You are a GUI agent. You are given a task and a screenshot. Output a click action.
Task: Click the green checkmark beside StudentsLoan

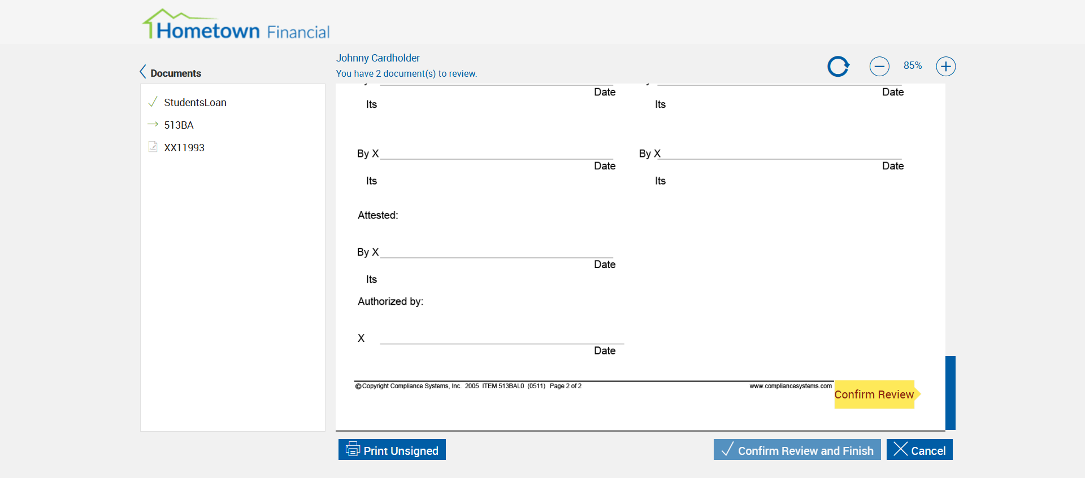(153, 102)
